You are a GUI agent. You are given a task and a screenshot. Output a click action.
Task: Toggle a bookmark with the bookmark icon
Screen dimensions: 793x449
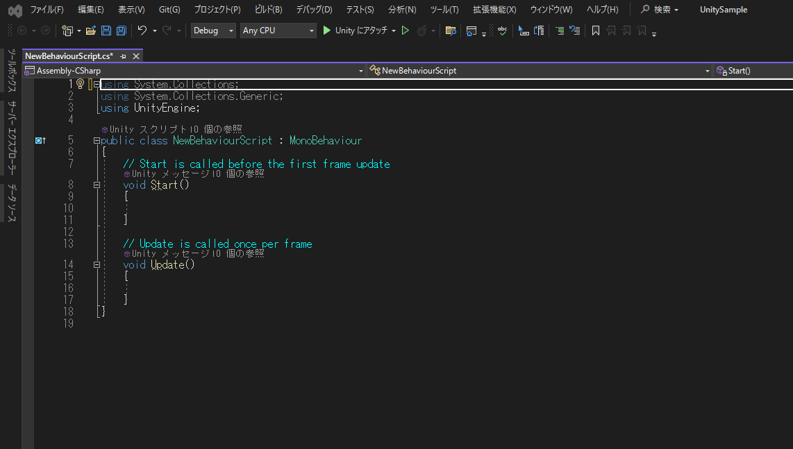tap(596, 31)
